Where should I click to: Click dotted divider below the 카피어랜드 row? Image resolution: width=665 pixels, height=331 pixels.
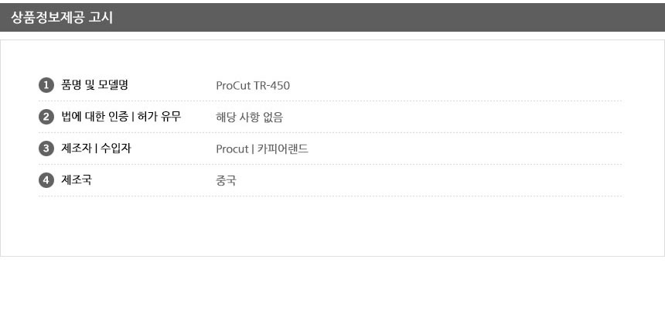[330, 164]
